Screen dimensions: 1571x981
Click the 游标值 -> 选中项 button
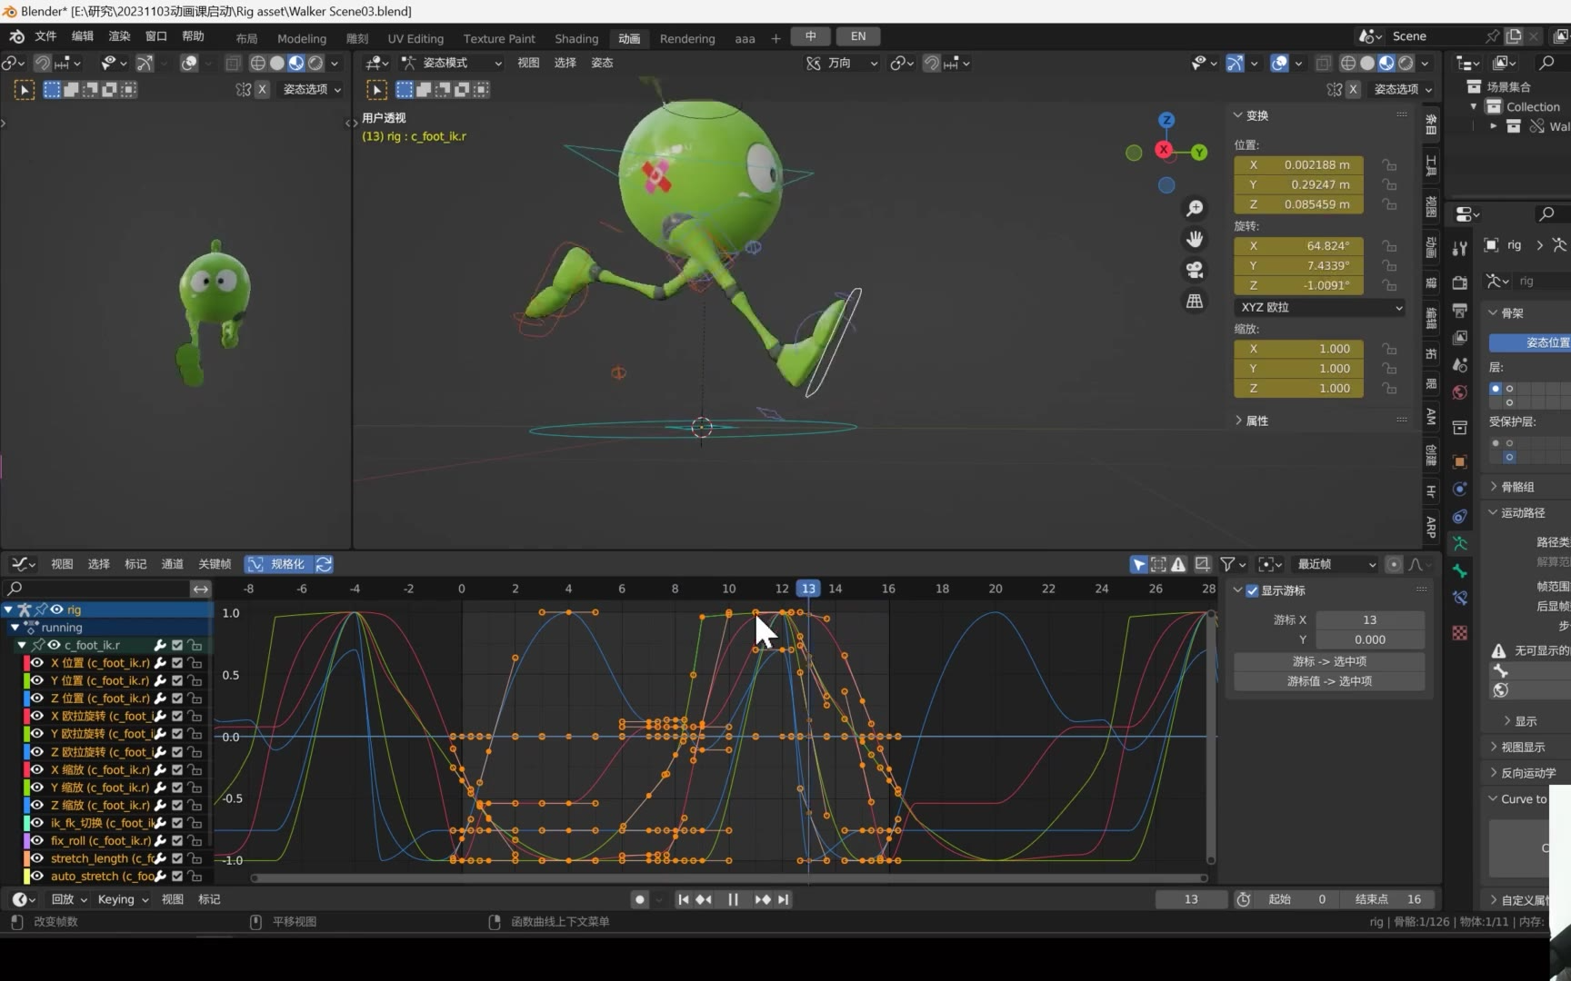tap(1329, 681)
